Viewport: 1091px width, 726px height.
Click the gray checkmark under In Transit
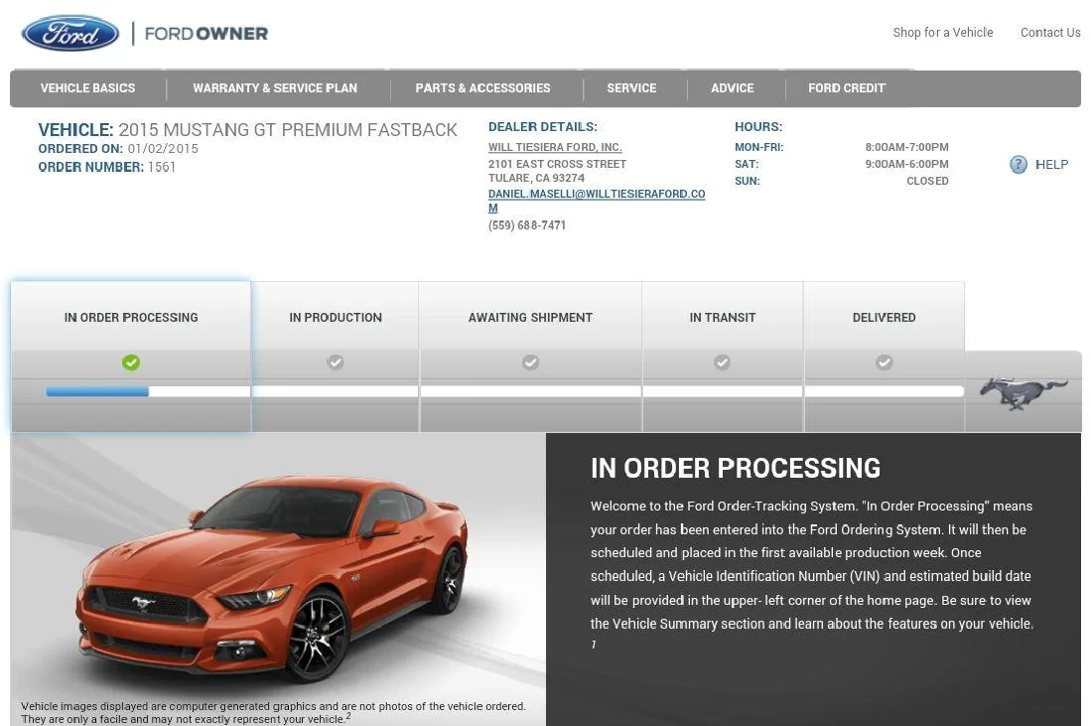click(723, 362)
